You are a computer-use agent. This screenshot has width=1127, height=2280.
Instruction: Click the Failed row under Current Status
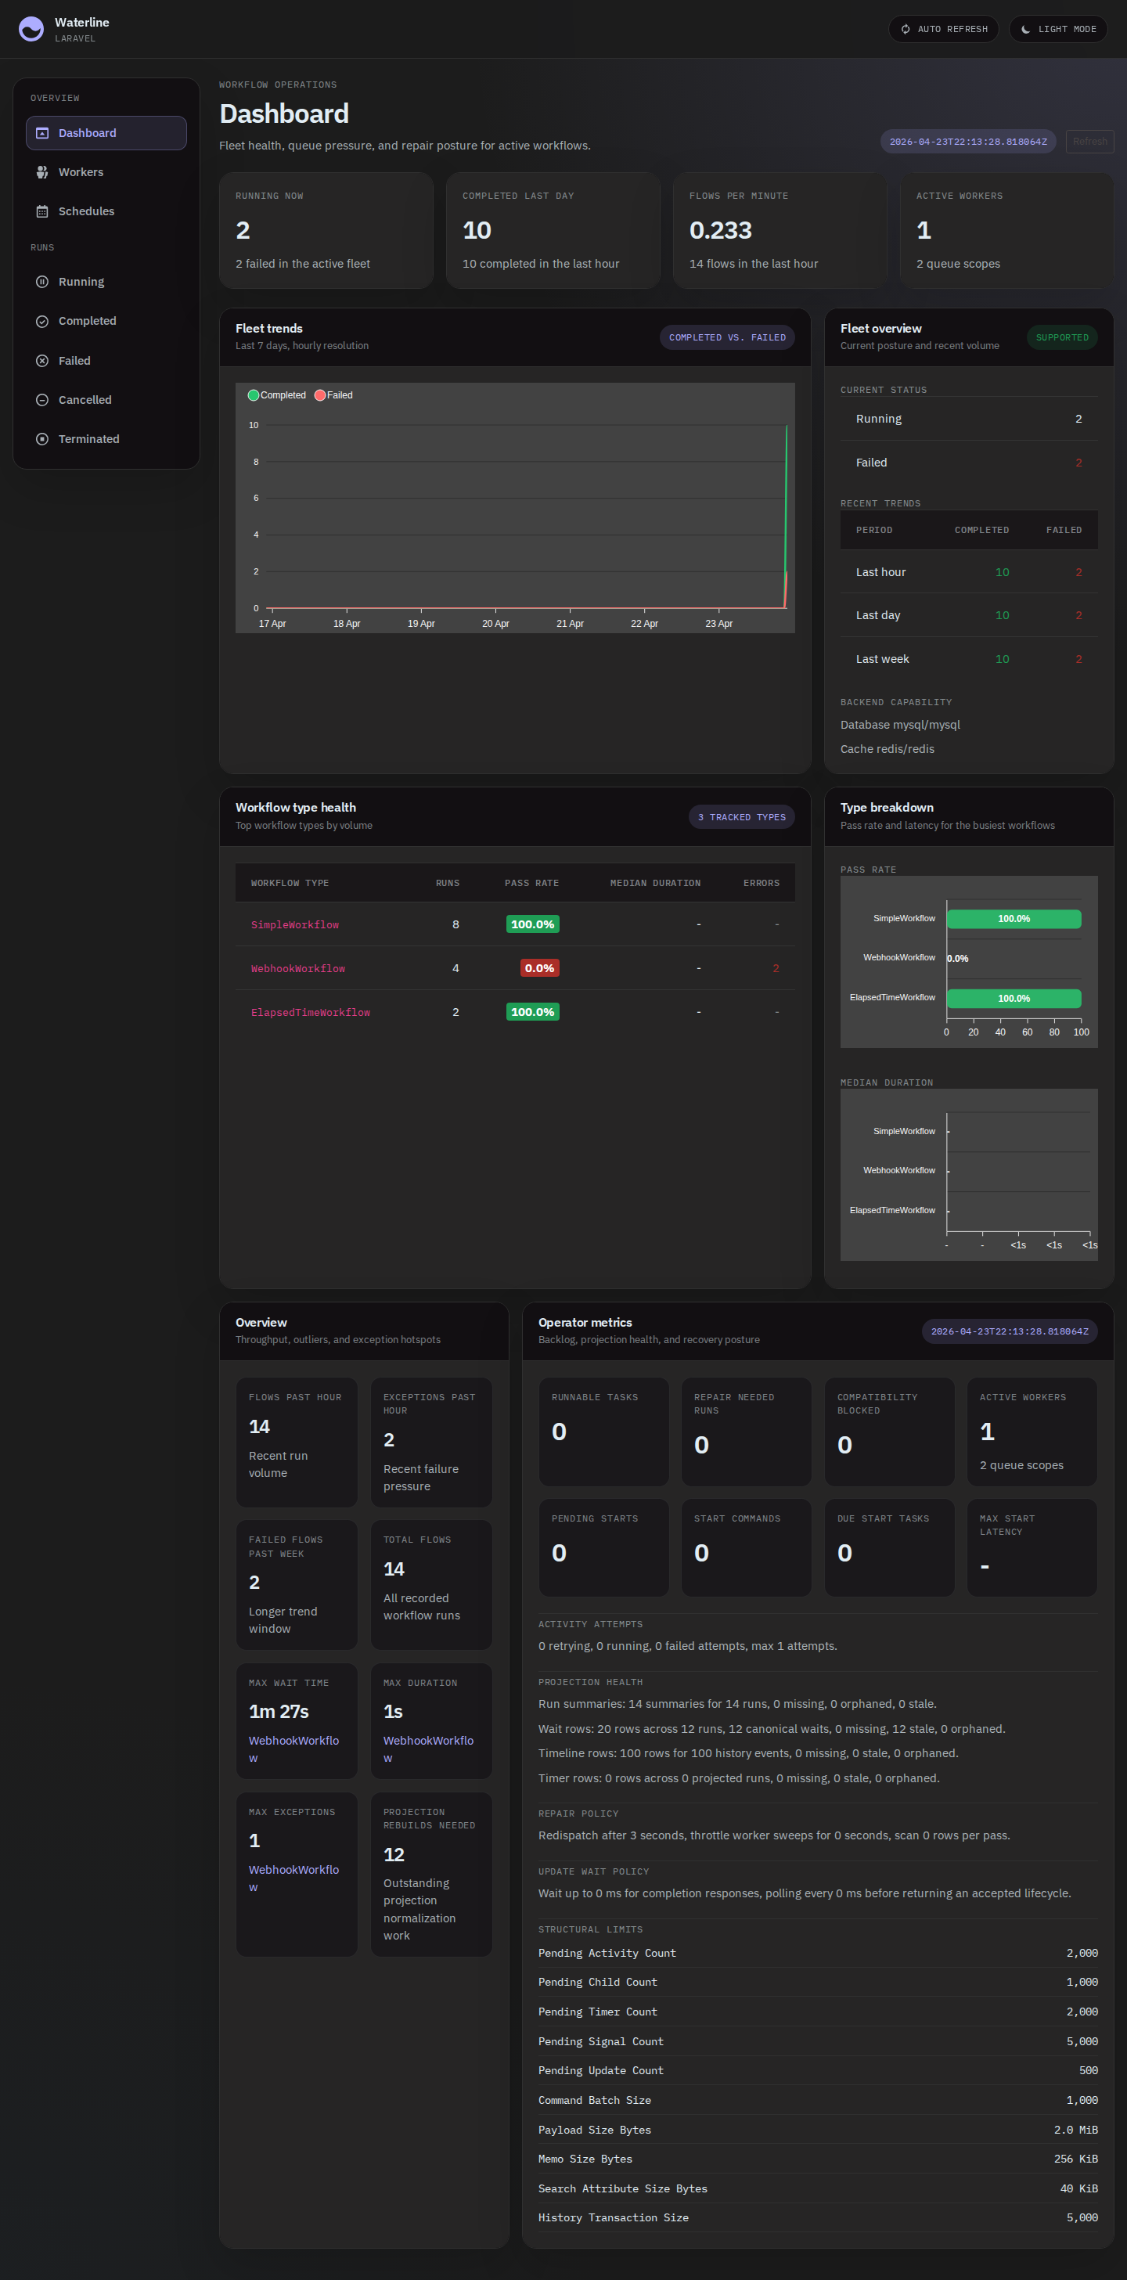pyautogui.click(x=969, y=463)
